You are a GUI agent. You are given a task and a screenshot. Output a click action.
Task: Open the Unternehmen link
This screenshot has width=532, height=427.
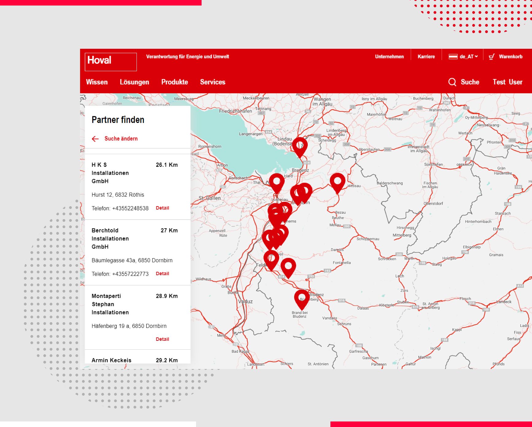click(x=389, y=56)
